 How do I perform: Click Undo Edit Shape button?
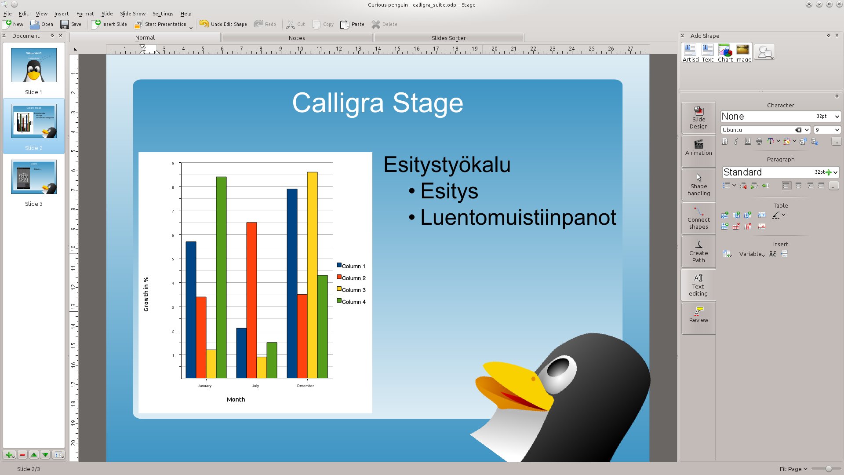point(223,24)
